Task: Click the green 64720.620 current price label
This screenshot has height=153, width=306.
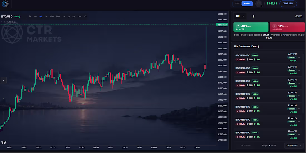Action: [x=222, y=24]
